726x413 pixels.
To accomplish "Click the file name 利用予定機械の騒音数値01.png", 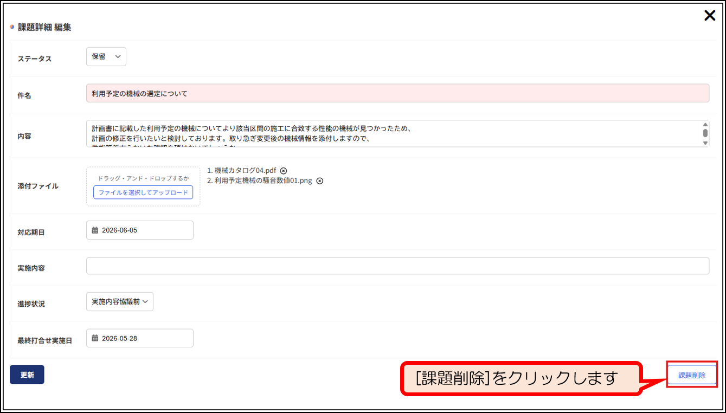I will [264, 180].
